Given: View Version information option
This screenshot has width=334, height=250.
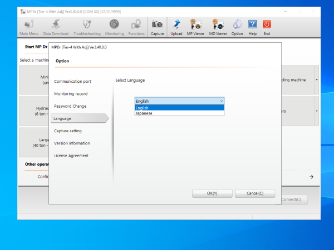Looking at the screenshot, I should [72, 143].
